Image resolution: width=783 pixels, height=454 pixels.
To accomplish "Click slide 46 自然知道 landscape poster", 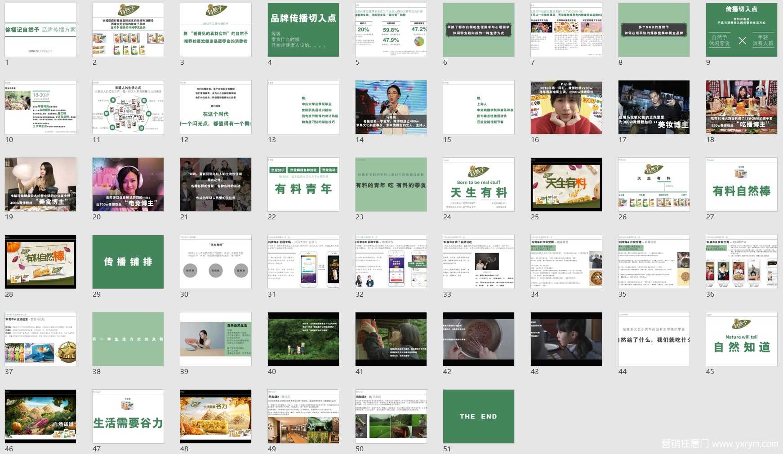I will click(40, 416).
